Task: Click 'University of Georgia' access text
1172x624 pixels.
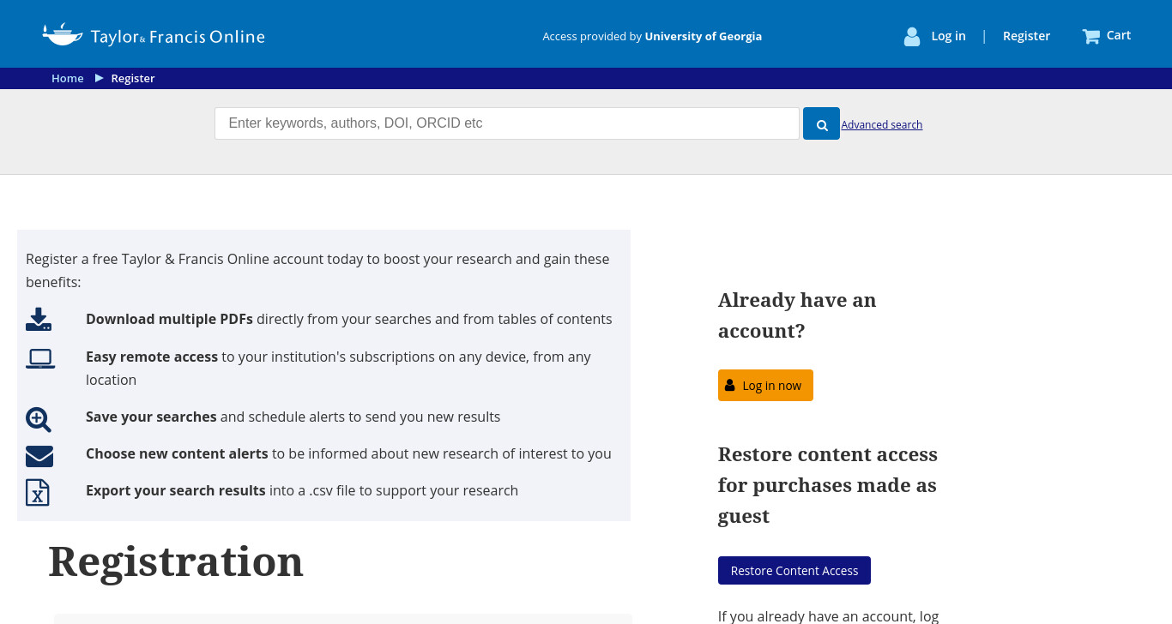Action: pyautogui.click(x=704, y=36)
